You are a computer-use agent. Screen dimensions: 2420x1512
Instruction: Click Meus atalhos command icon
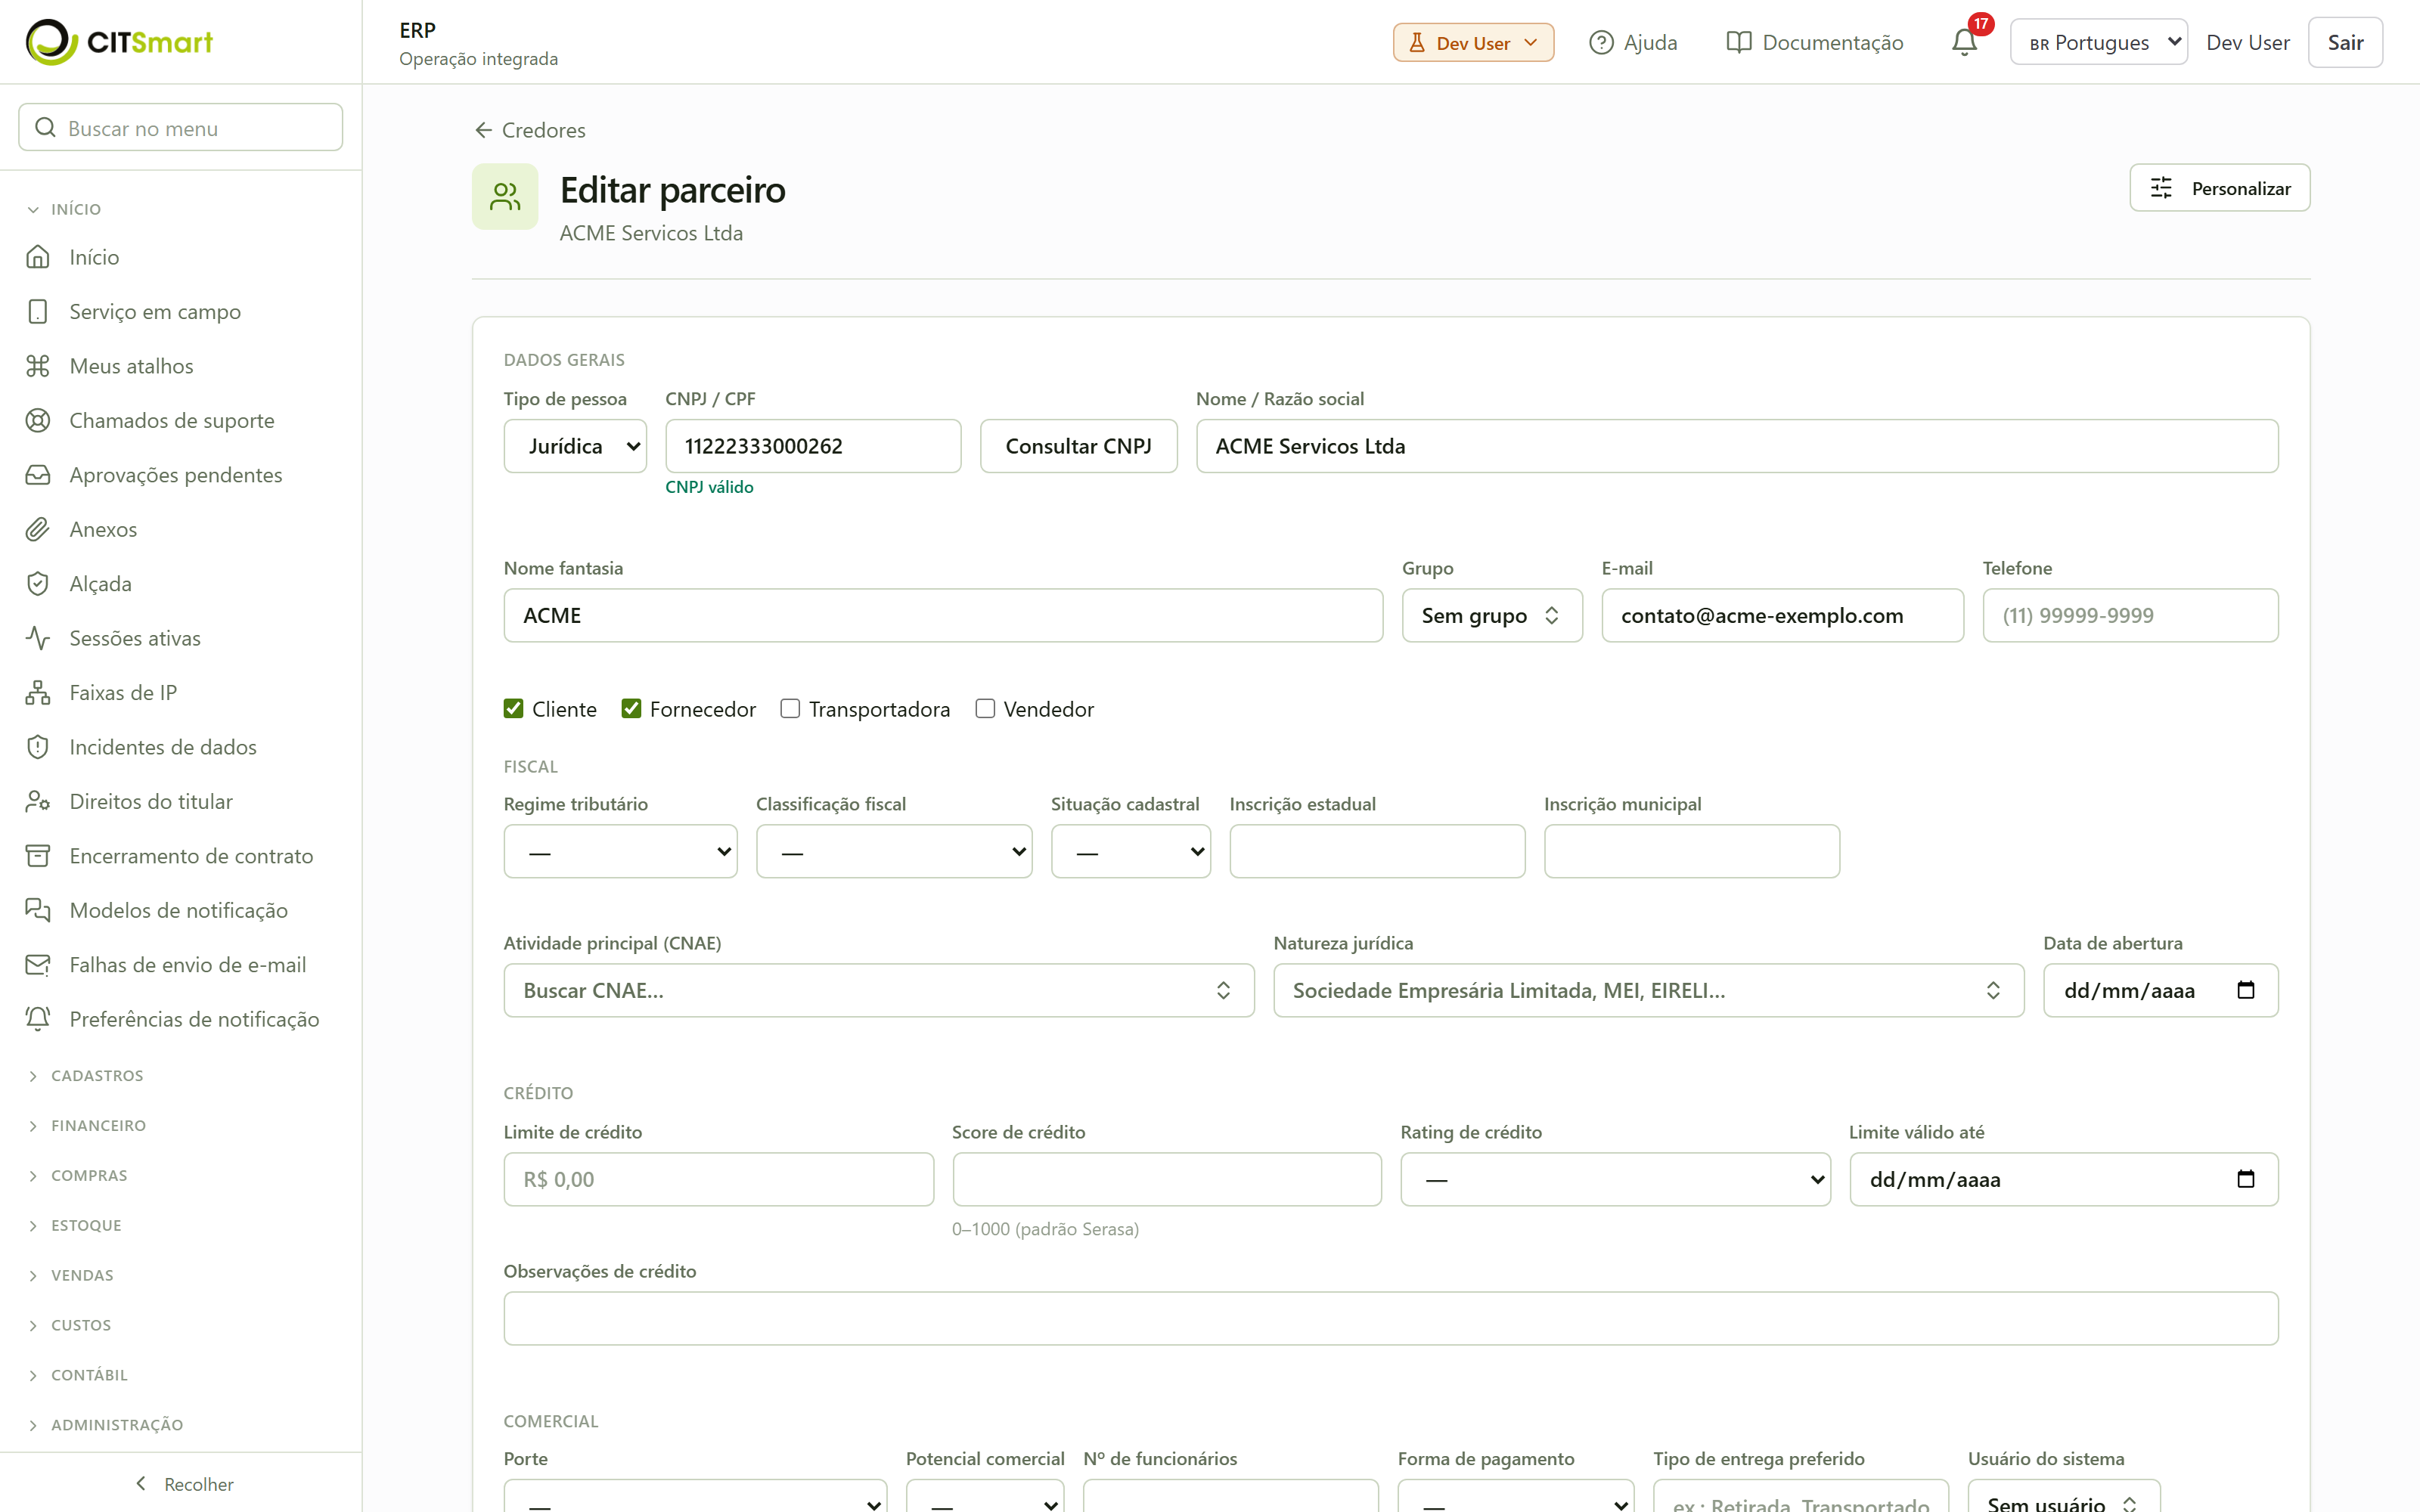(38, 366)
